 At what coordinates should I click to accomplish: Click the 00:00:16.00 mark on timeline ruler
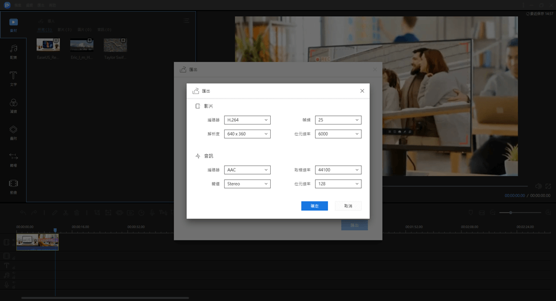click(80, 227)
